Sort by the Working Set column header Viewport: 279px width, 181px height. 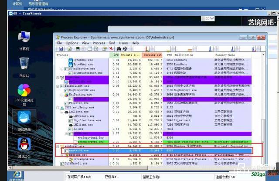[152, 55]
